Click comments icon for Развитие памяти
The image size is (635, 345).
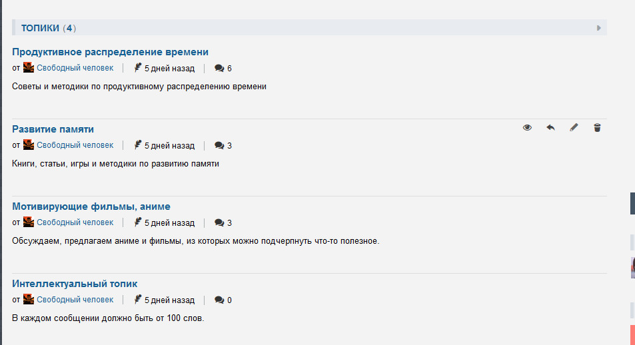(x=219, y=146)
